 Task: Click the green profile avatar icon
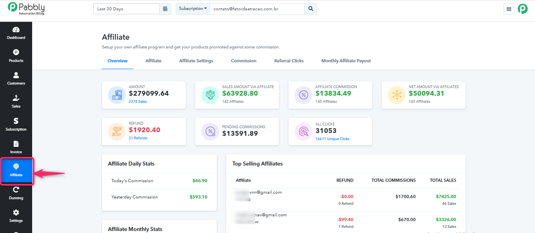pyautogui.click(x=523, y=9)
